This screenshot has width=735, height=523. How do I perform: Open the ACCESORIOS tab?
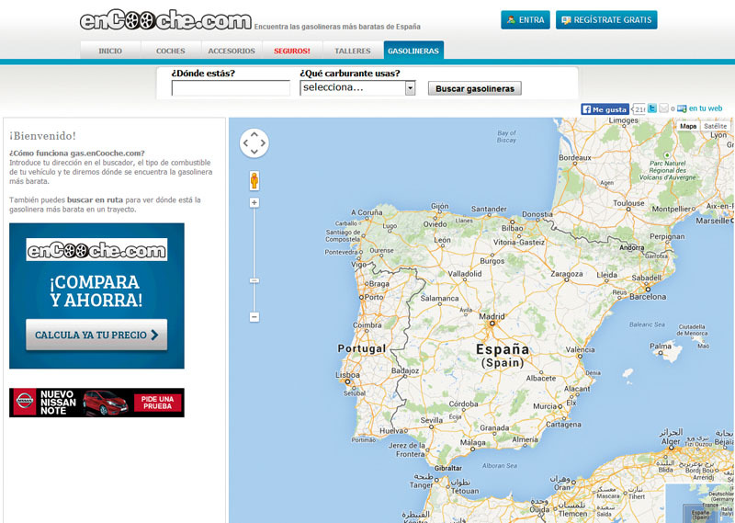click(232, 51)
